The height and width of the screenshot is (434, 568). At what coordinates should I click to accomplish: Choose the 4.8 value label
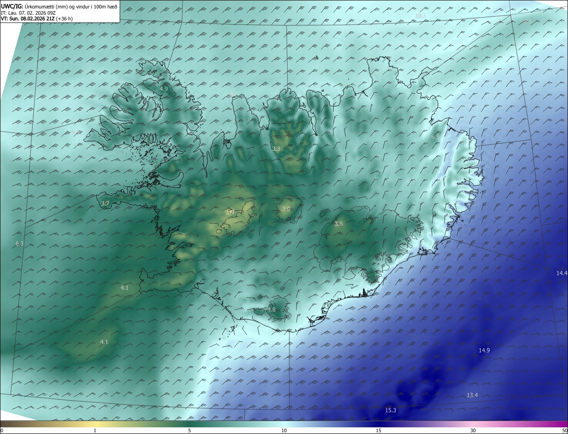[x=272, y=309]
